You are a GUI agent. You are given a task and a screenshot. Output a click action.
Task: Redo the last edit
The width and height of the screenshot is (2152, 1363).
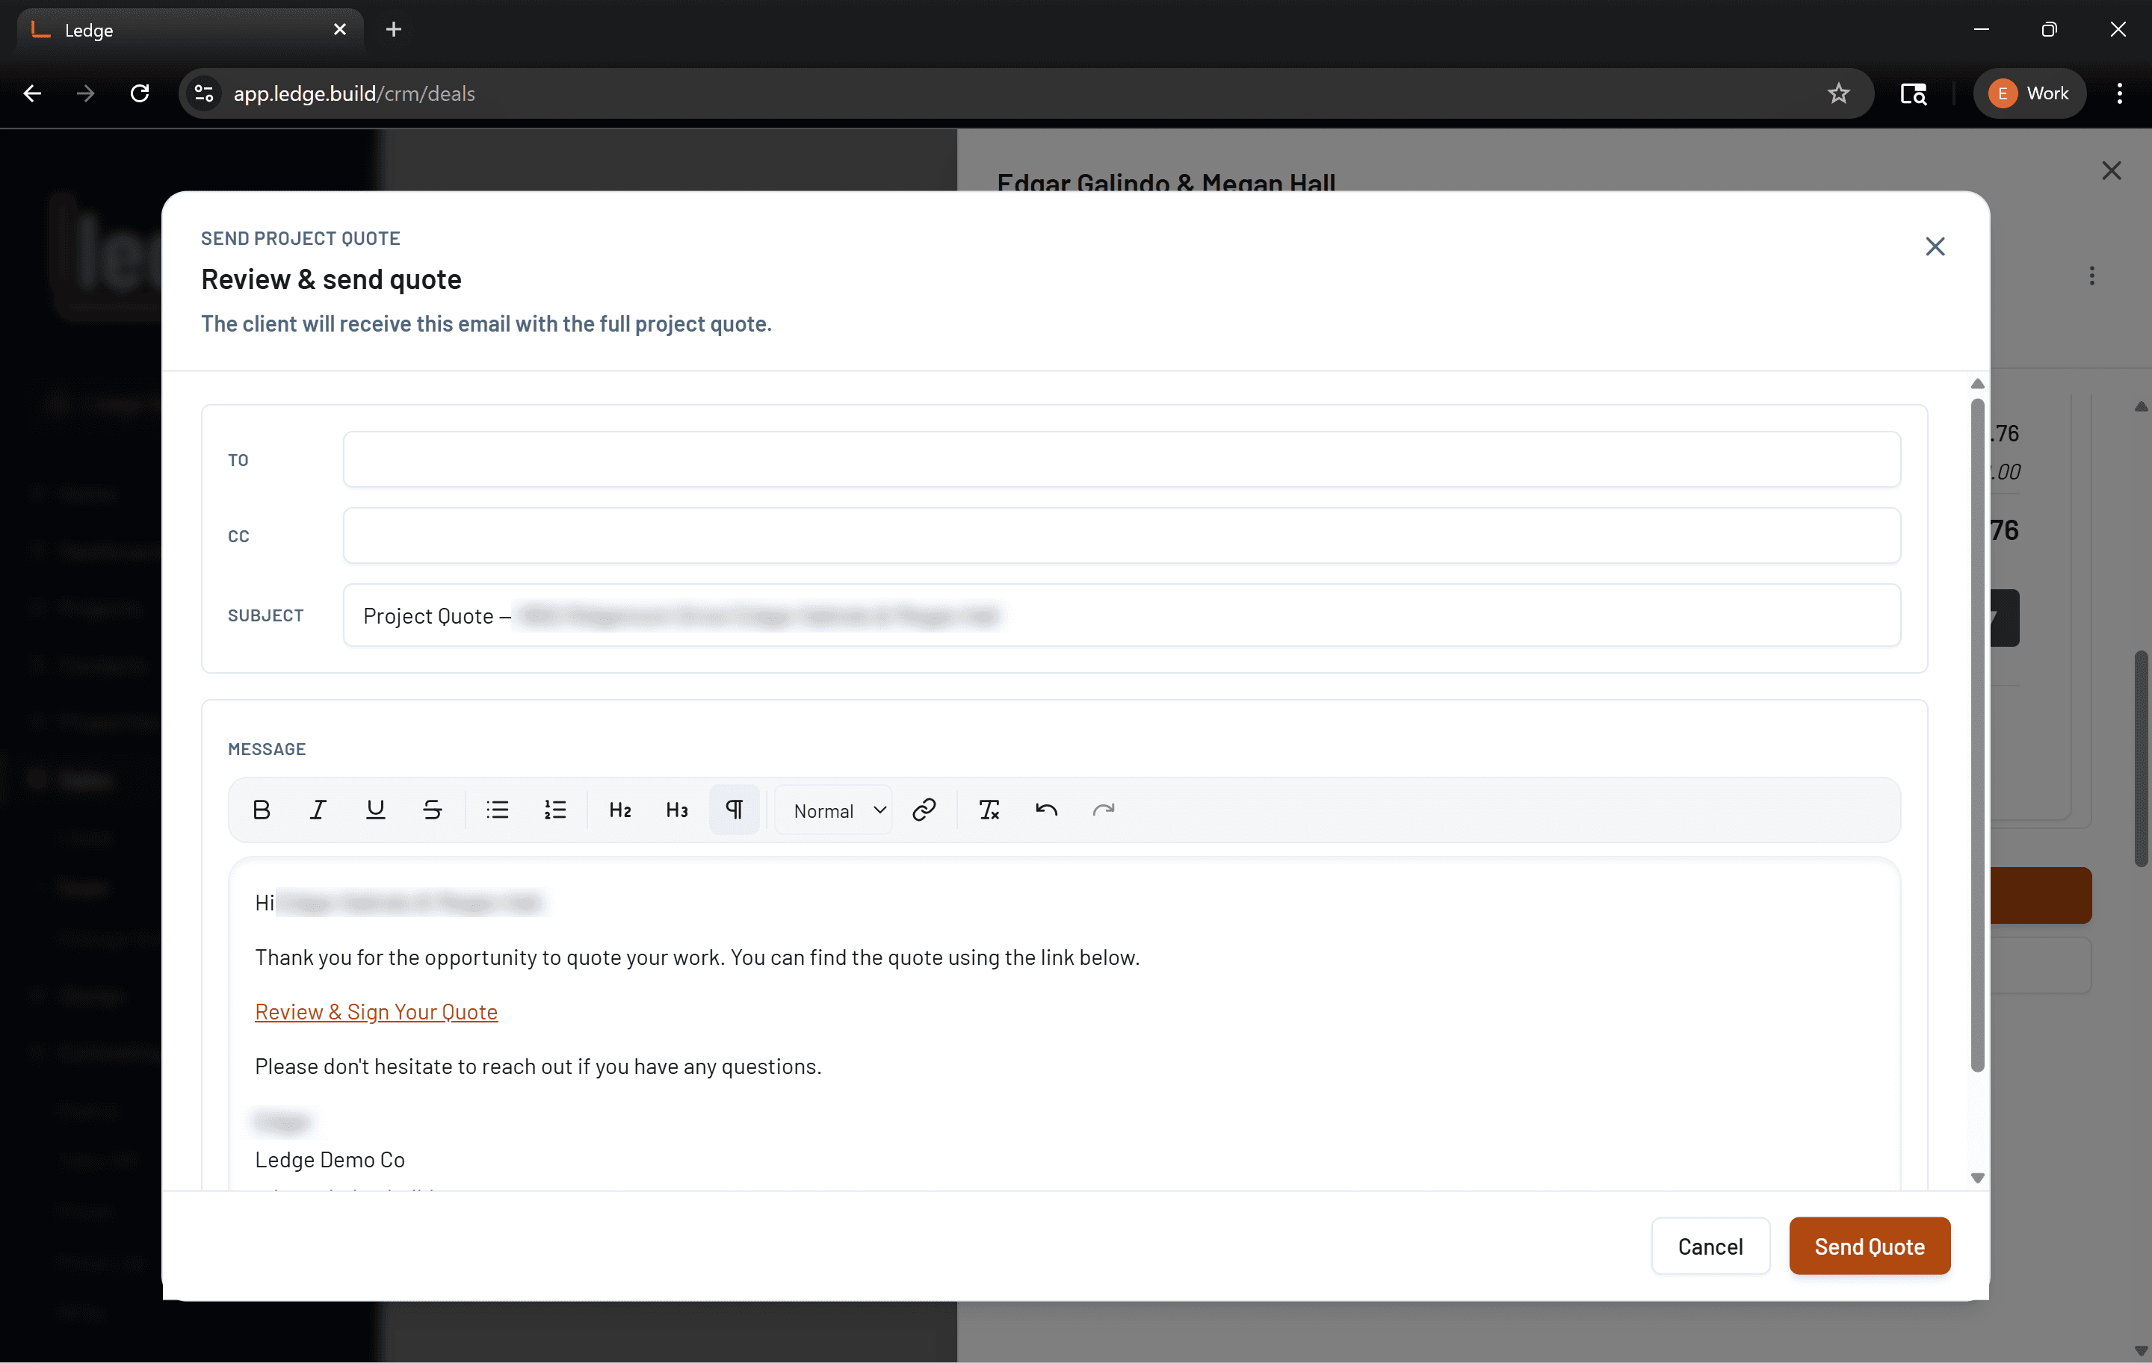pyautogui.click(x=1104, y=810)
